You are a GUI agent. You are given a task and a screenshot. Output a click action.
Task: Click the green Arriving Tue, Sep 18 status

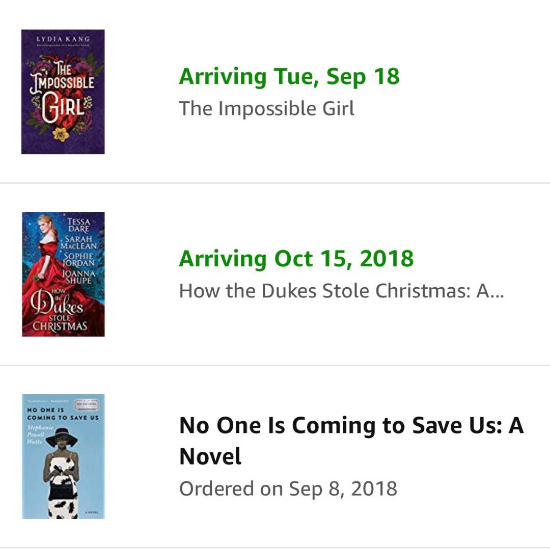click(289, 77)
